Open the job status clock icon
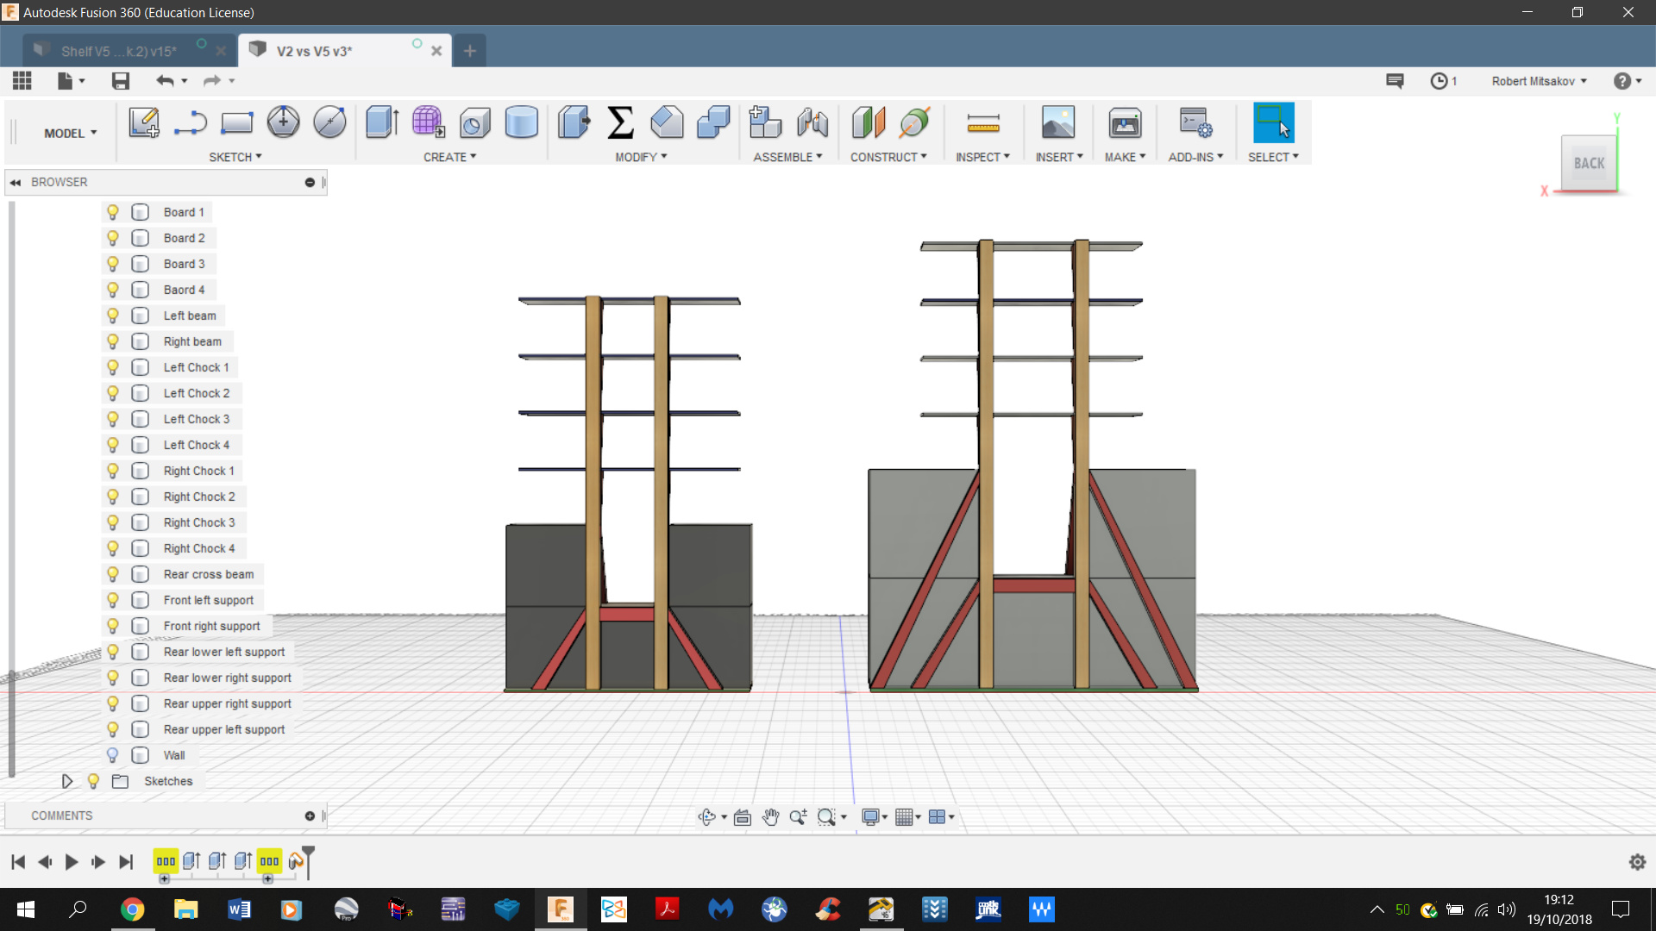This screenshot has height=931, width=1656. coord(1439,81)
